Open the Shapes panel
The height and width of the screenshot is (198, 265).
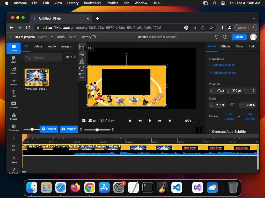pyautogui.click(x=13, y=116)
